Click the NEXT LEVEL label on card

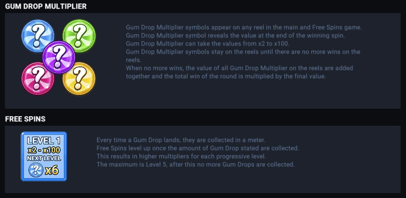click(x=44, y=158)
